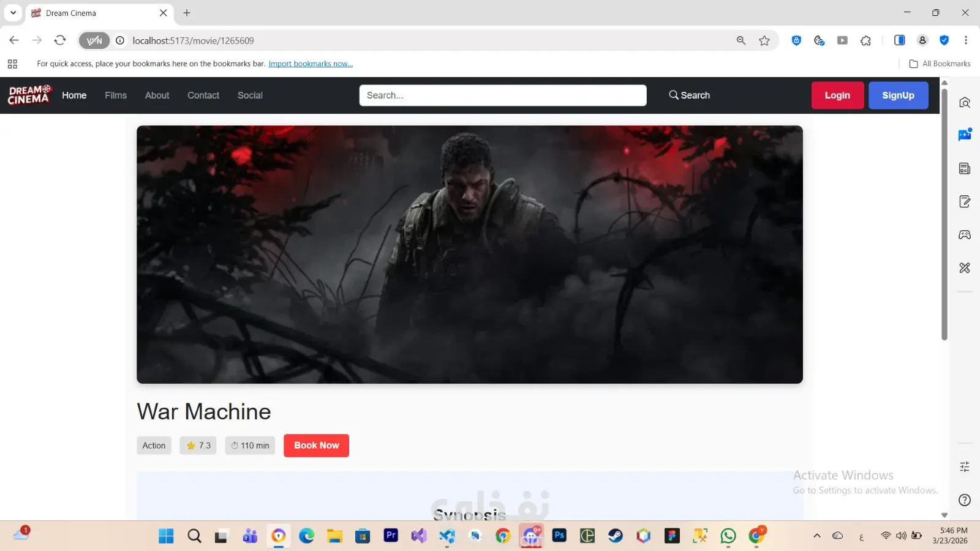Reload the current page
This screenshot has height=551, width=980.
pyautogui.click(x=60, y=40)
